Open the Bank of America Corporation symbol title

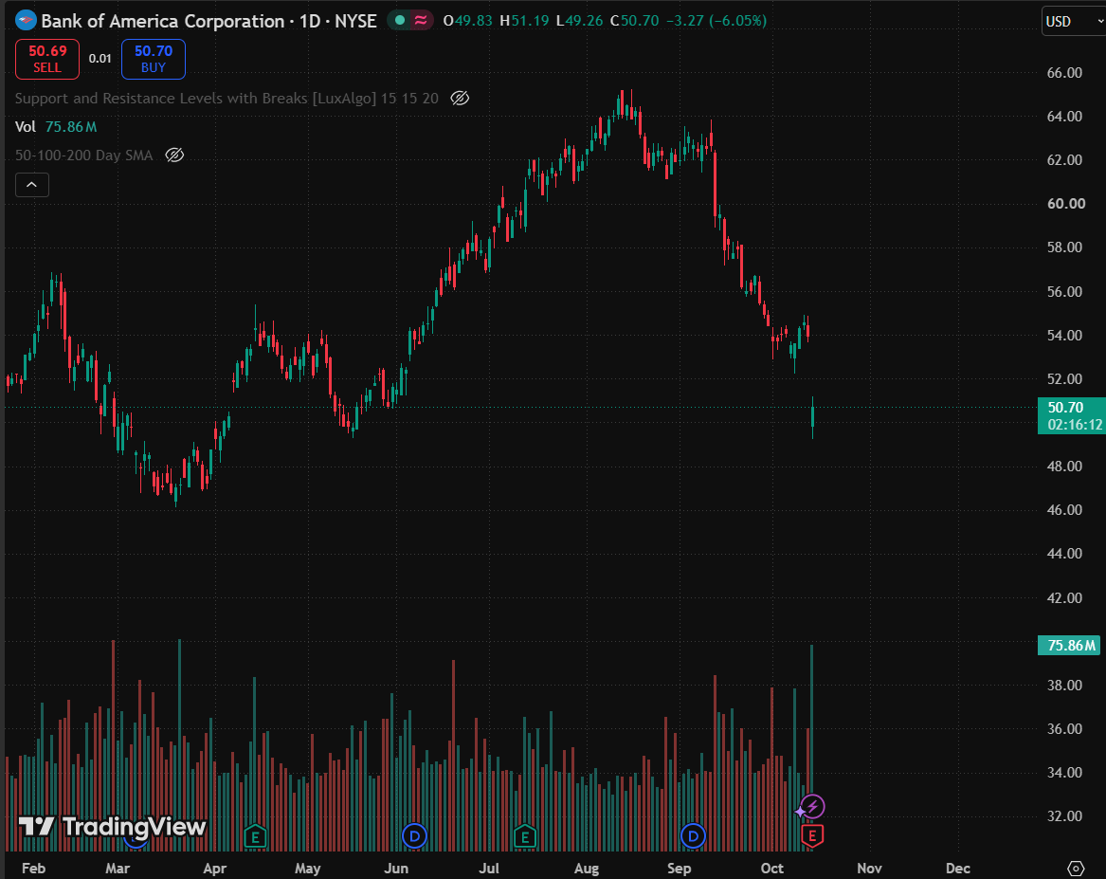[x=209, y=21]
